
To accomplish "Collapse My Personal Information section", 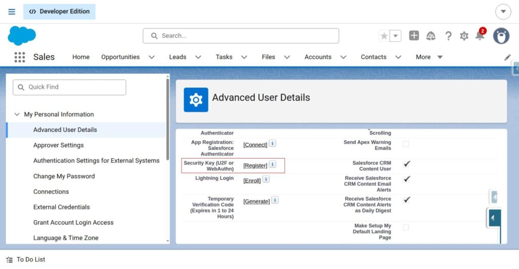I will click(17, 114).
